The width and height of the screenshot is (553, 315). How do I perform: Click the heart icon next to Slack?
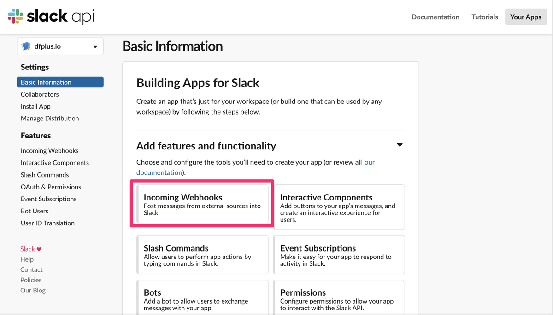(x=39, y=249)
